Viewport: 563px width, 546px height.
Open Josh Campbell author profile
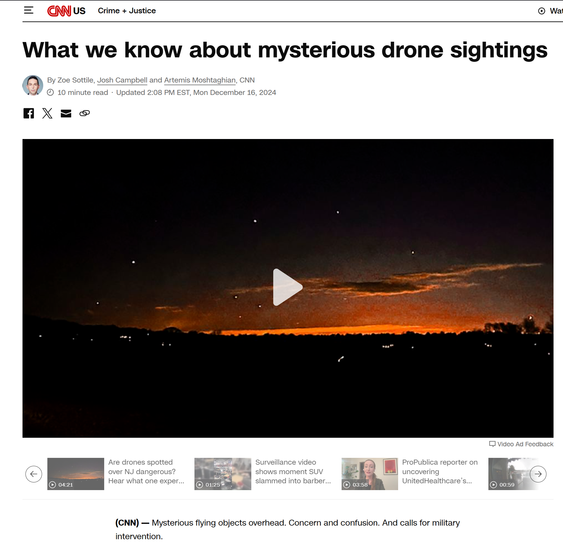point(122,80)
